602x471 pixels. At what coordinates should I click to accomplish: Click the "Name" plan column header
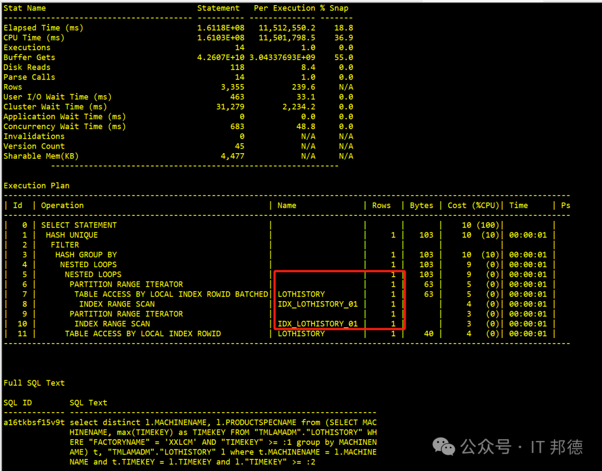[x=287, y=205]
